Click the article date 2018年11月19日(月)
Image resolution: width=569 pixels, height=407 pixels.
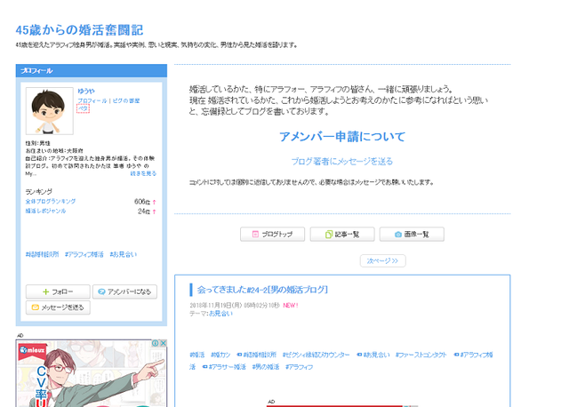point(216,305)
